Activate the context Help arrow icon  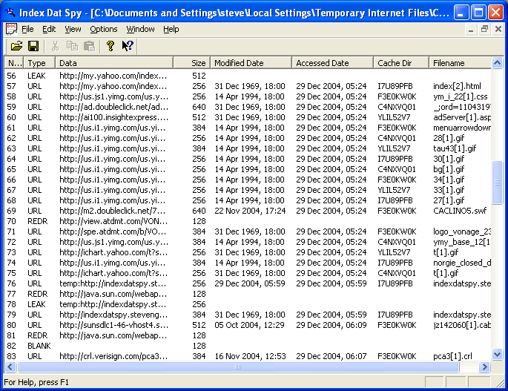pyautogui.click(x=128, y=46)
